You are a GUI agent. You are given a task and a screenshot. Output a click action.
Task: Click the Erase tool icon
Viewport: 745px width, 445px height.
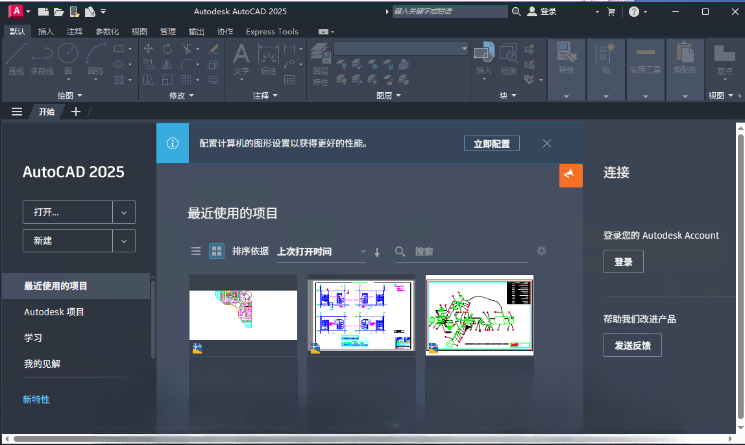coord(214,49)
